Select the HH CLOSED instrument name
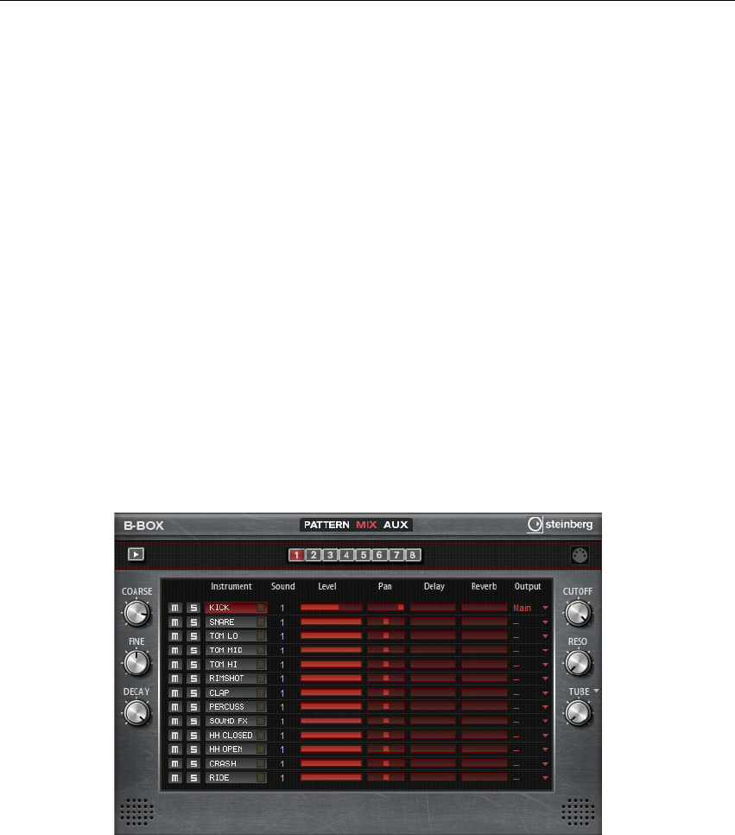The height and width of the screenshot is (835, 735). pos(231,736)
